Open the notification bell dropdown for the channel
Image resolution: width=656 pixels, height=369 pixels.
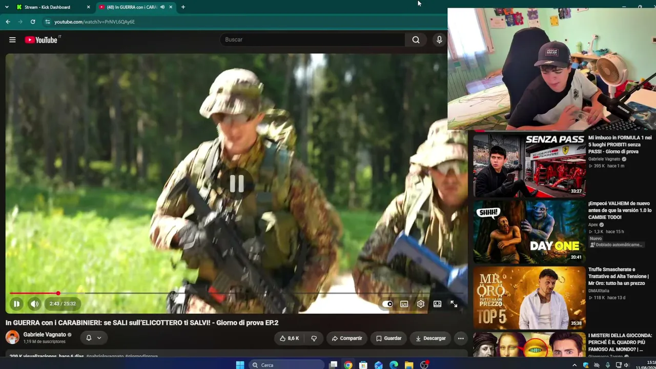click(x=94, y=338)
